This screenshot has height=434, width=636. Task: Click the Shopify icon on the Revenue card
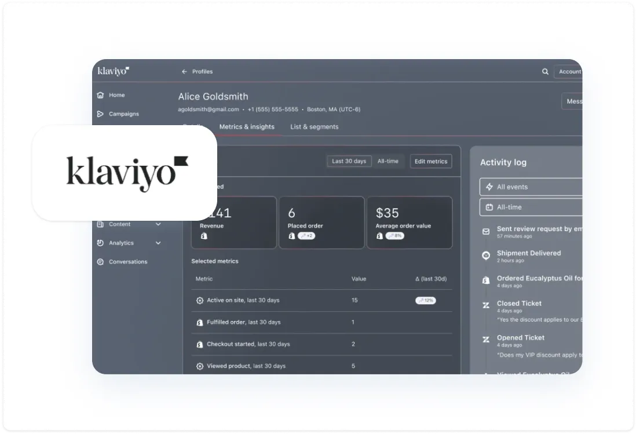click(x=204, y=236)
